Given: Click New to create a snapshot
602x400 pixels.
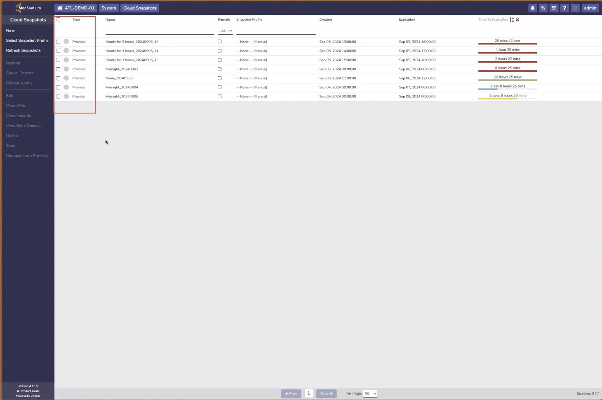Looking at the screenshot, I should pos(10,30).
